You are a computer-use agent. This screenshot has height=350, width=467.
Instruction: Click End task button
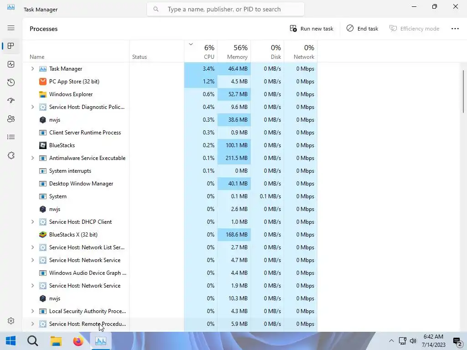pos(362,29)
